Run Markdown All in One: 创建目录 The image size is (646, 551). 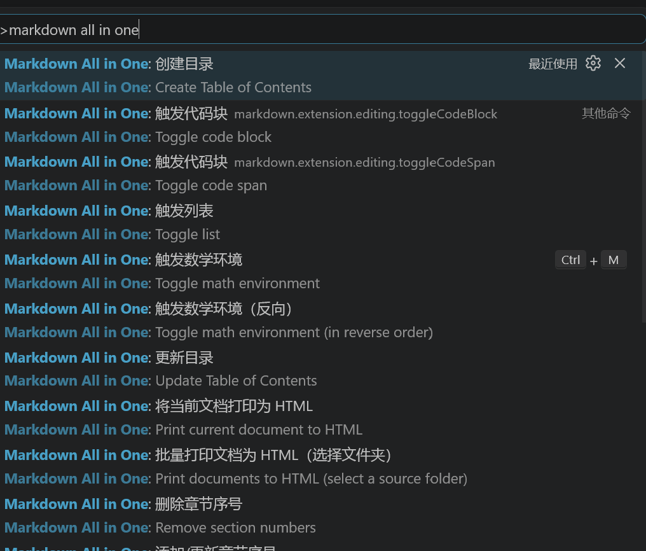point(109,64)
